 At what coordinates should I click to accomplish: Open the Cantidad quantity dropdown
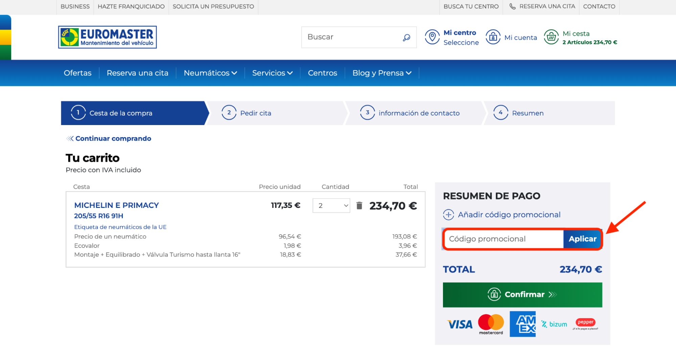click(331, 206)
